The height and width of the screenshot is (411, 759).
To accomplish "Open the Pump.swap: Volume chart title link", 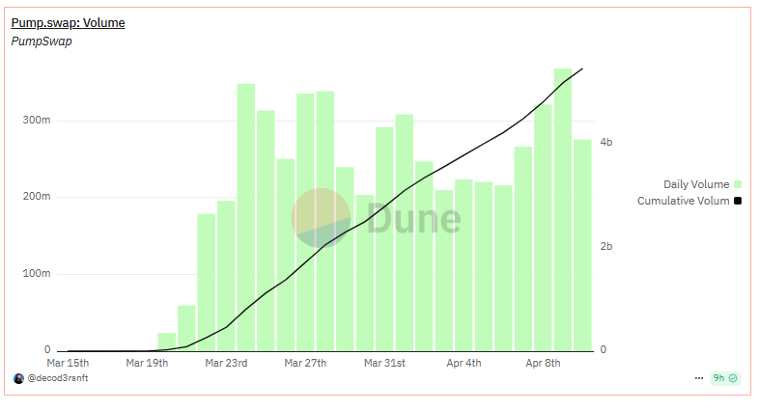I will pos(68,22).
